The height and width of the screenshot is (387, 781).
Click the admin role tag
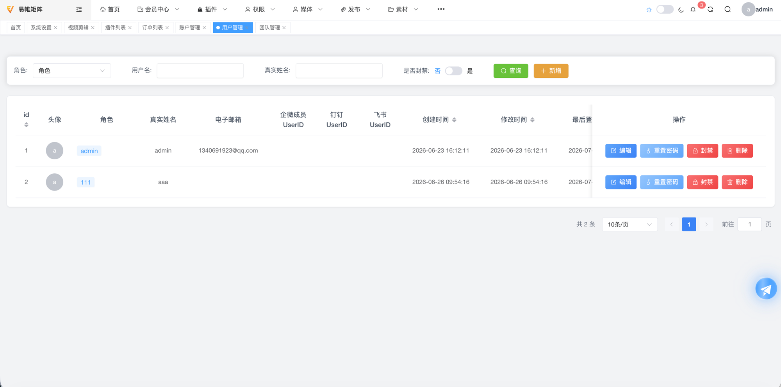pos(89,151)
